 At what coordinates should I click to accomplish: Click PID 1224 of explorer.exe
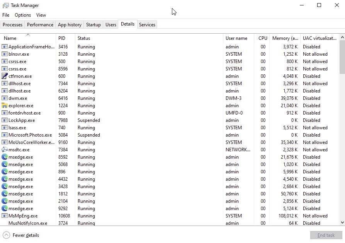coord(63,106)
